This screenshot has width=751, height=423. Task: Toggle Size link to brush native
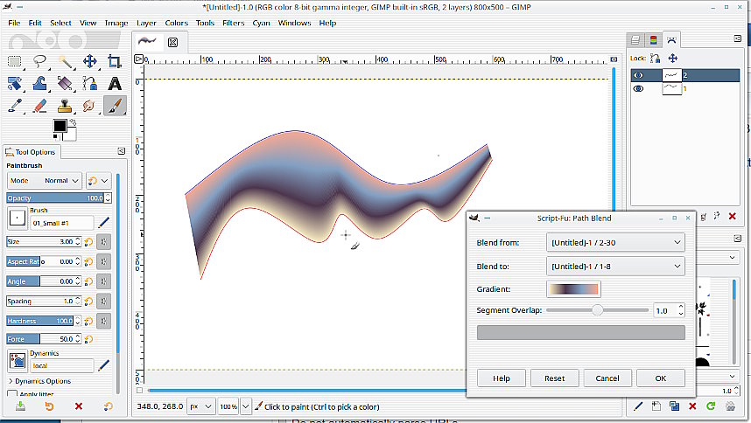coord(103,242)
